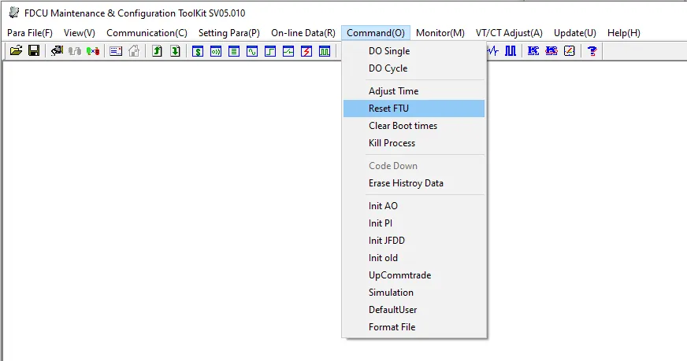
Task: Click the blue window icon with step signal
Action: (270, 51)
